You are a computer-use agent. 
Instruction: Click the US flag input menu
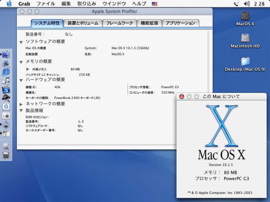[155, 4]
